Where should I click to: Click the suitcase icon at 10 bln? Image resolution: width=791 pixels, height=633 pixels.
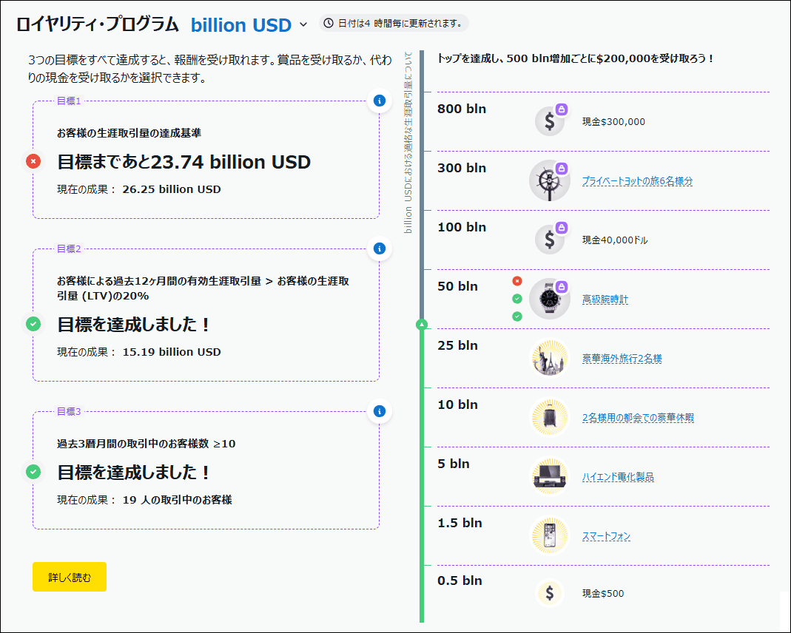click(549, 417)
